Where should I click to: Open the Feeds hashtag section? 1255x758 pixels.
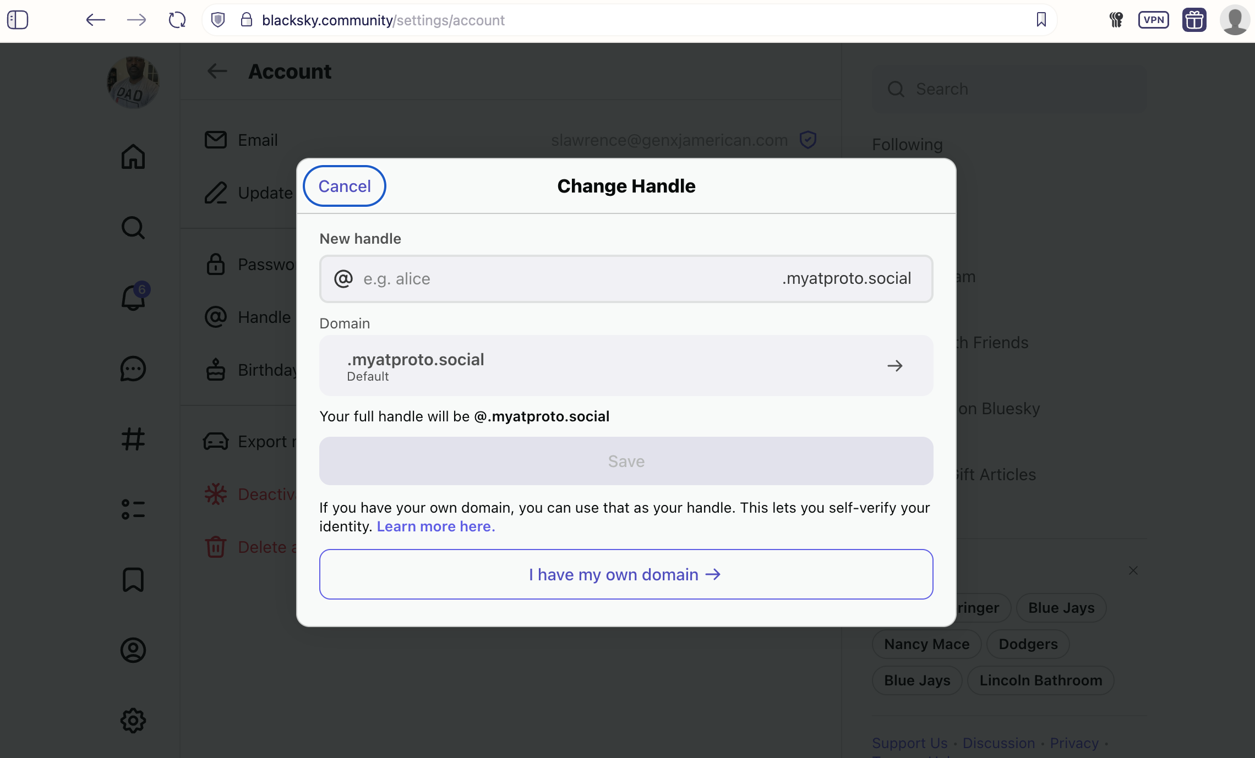(132, 440)
